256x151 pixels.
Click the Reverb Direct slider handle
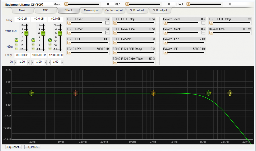pyautogui.click(x=166, y=33)
